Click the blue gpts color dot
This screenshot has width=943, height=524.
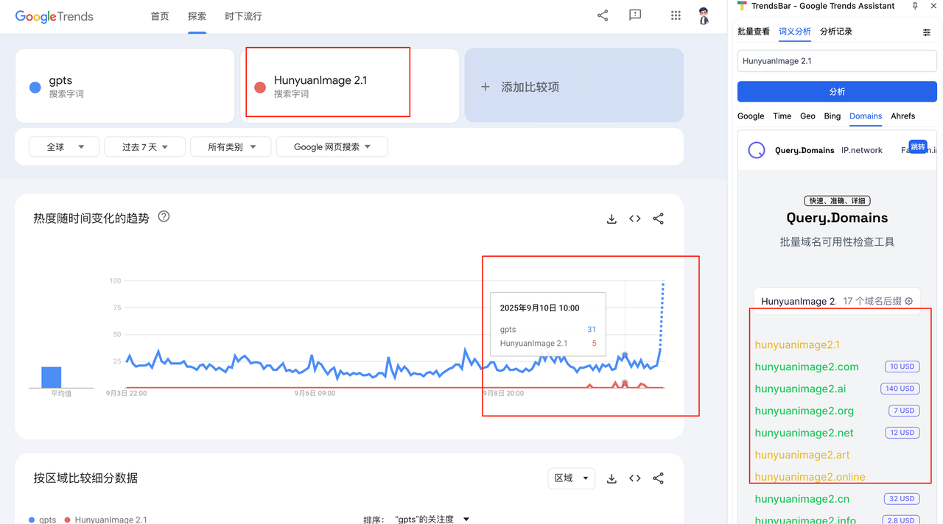[35, 88]
